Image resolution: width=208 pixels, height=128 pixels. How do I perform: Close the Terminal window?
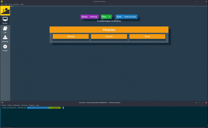tap(206, 103)
